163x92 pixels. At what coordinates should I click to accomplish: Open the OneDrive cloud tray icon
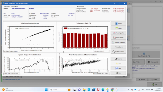(135, 90)
